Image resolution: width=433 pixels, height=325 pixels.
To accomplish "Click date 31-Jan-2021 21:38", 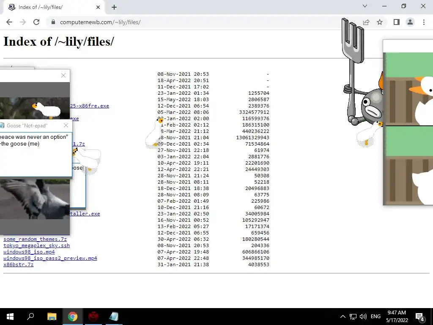I will click(183, 264).
